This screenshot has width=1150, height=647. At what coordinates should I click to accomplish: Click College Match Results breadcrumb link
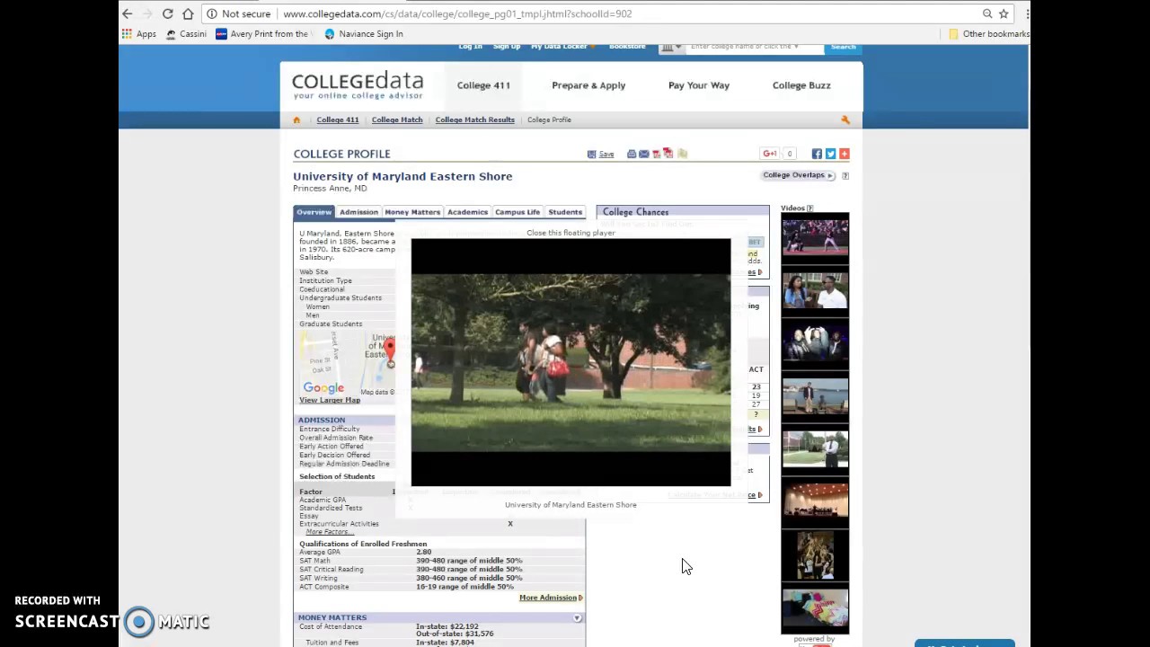pyautogui.click(x=475, y=120)
